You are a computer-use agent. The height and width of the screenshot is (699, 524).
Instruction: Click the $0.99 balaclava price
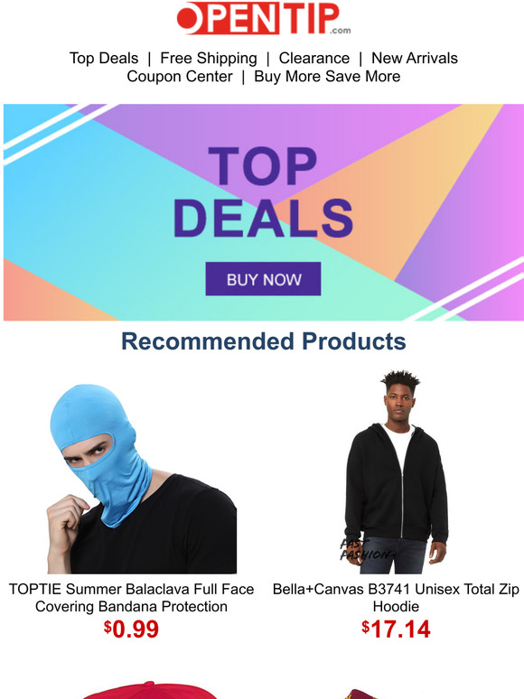click(x=131, y=629)
